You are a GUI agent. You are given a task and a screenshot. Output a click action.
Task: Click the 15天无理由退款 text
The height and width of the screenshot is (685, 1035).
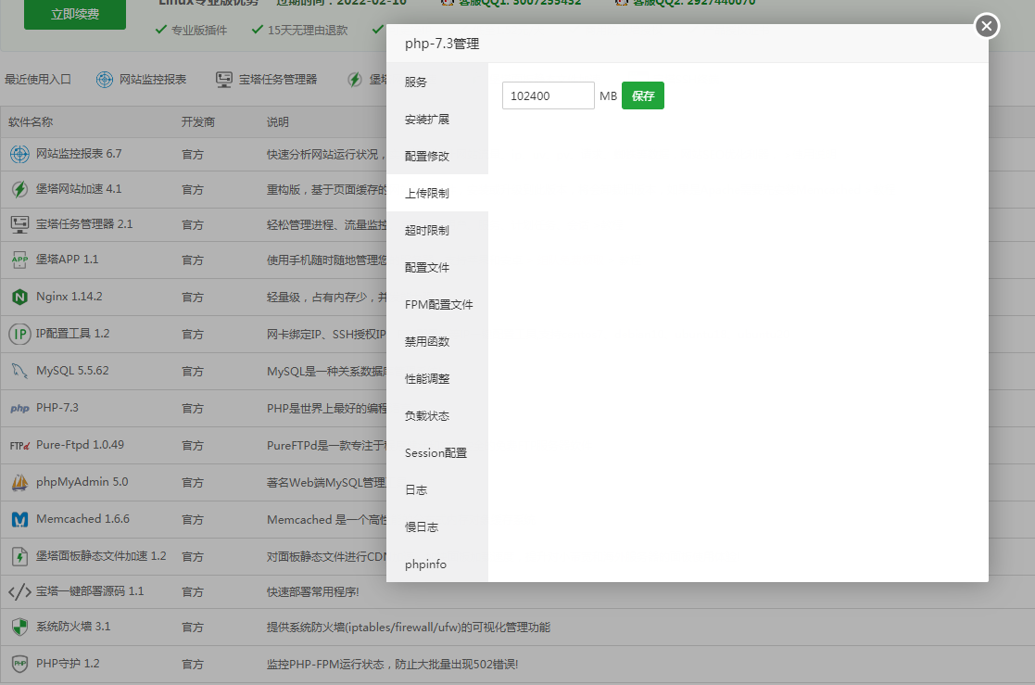click(x=308, y=30)
